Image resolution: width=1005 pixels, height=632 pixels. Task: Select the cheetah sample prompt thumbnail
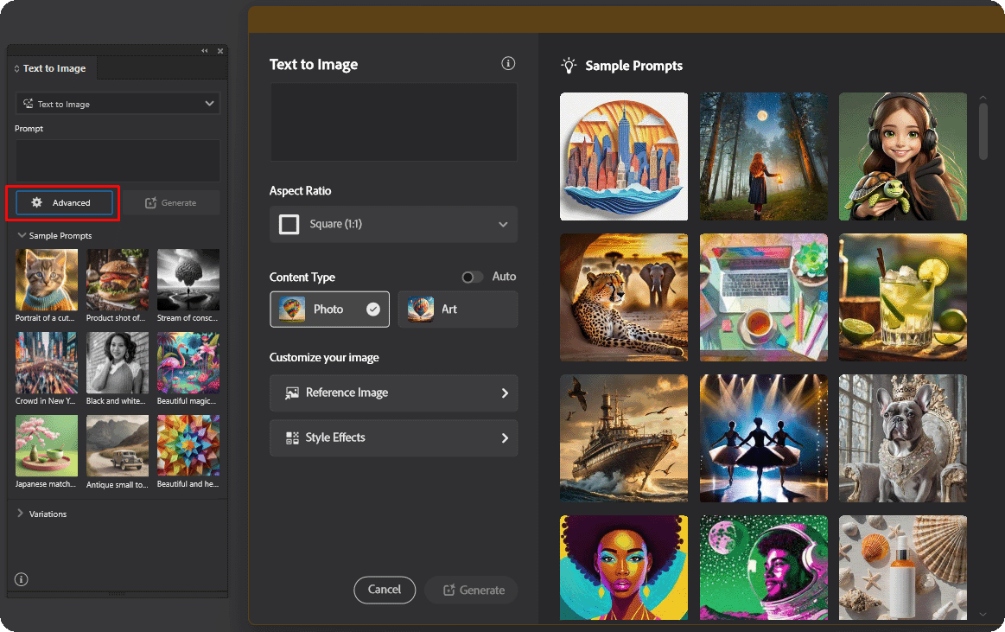(623, 297)
